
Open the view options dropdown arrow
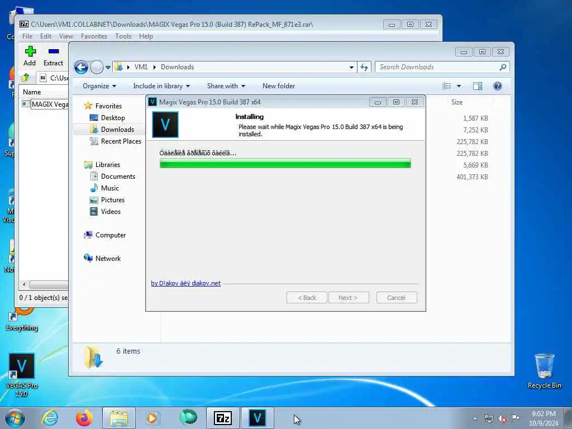pos(459,86)
